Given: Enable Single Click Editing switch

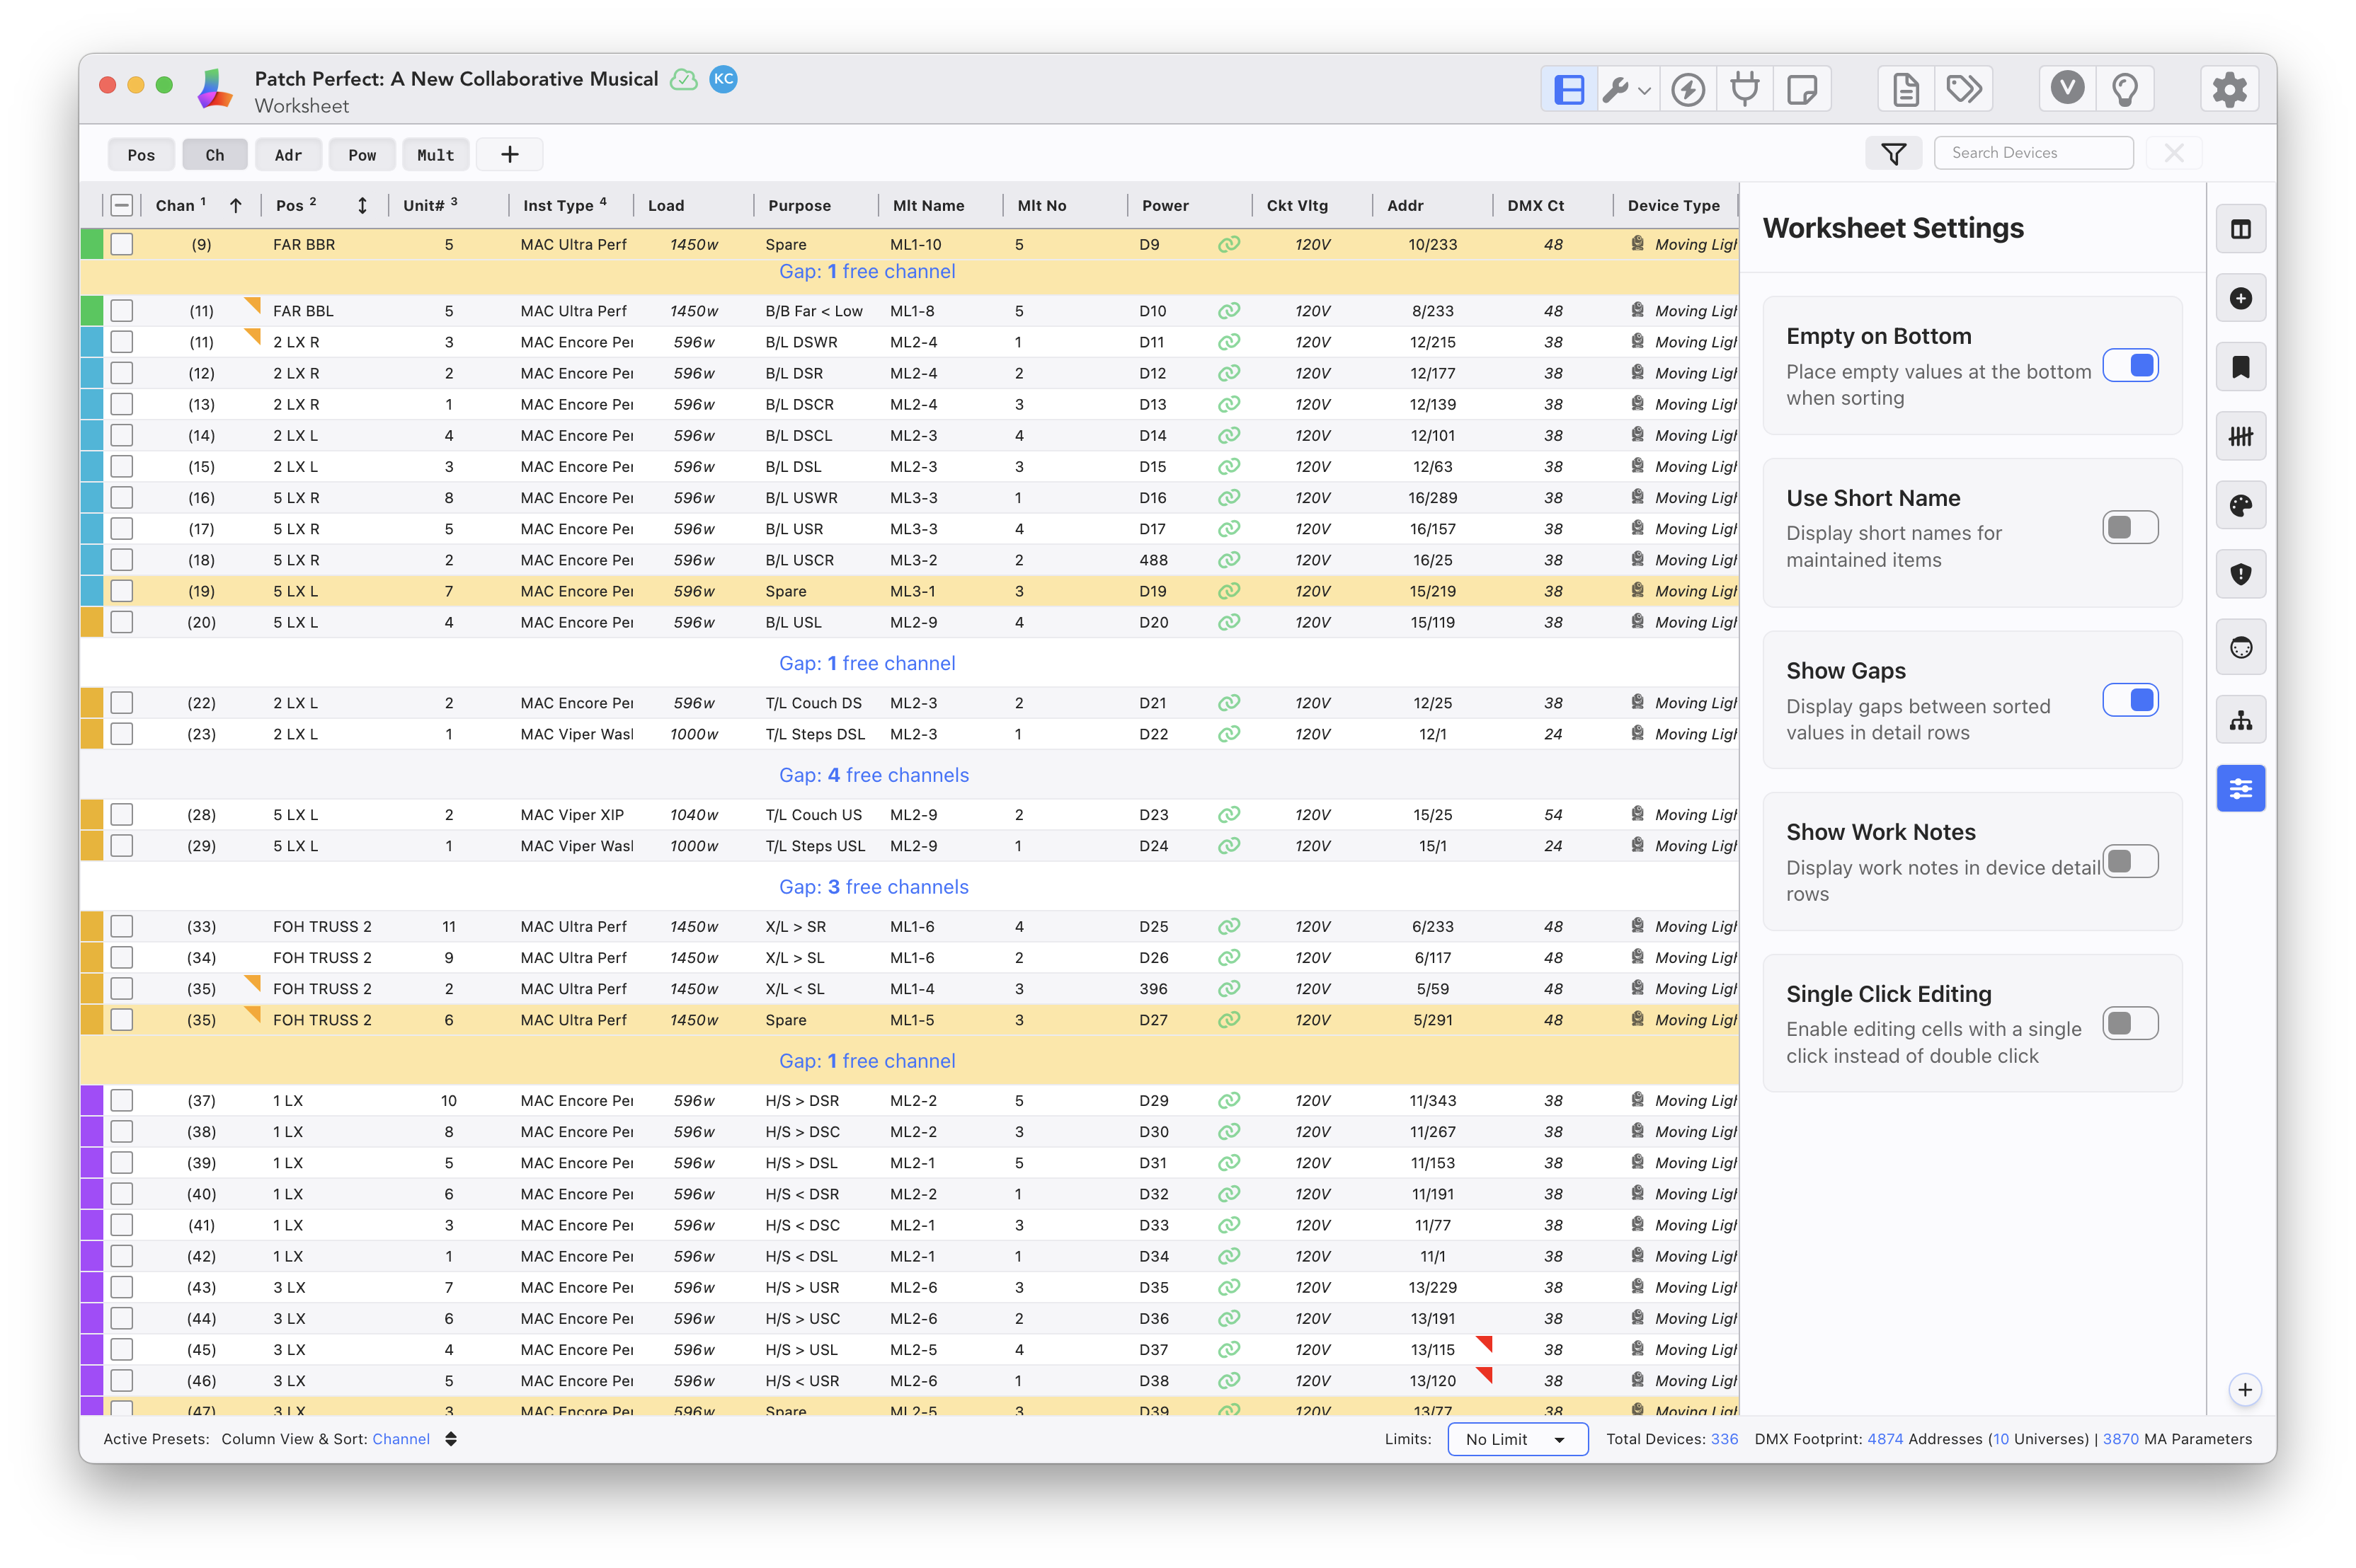Looking at the screenshot, I should point(2130,1023).
